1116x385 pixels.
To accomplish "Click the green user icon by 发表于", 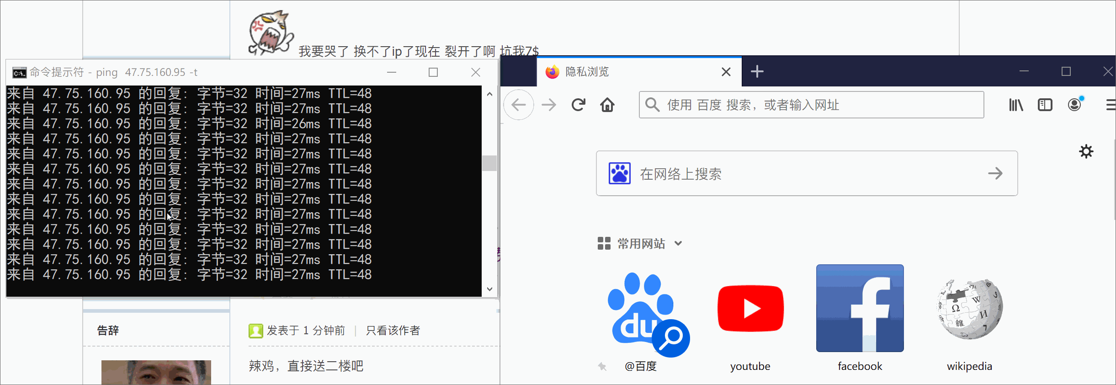I will [x=256, y=331].
